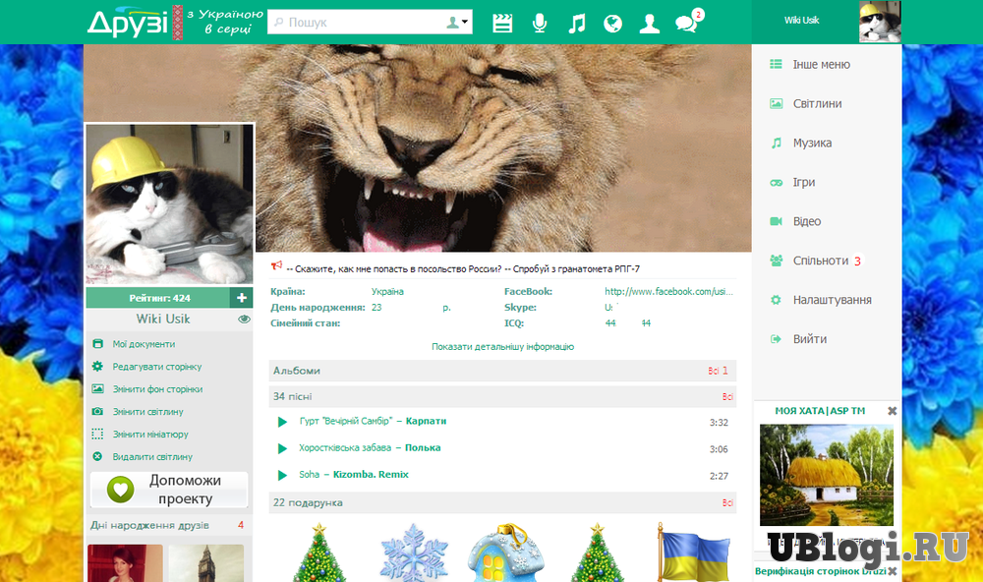Viewport: 983px width, 582px height.
Task: Open the user profile icon in header
Action: tap(649, 23)
